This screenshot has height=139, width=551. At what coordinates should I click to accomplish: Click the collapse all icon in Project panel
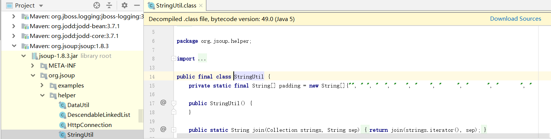109,5
